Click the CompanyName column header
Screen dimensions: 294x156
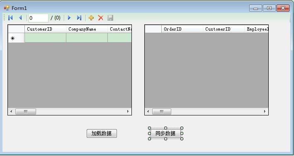87,29
